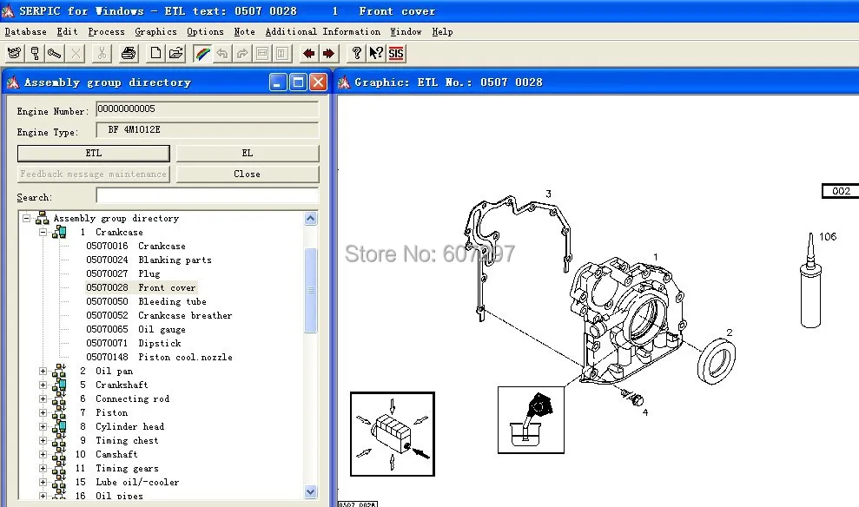This screenshot has height=507, width=859.
Task: Toggle the rainbow color graphics icon
Action: click(202, 53)
